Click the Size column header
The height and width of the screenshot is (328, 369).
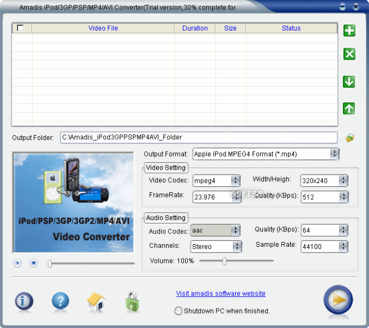(230, 28)
